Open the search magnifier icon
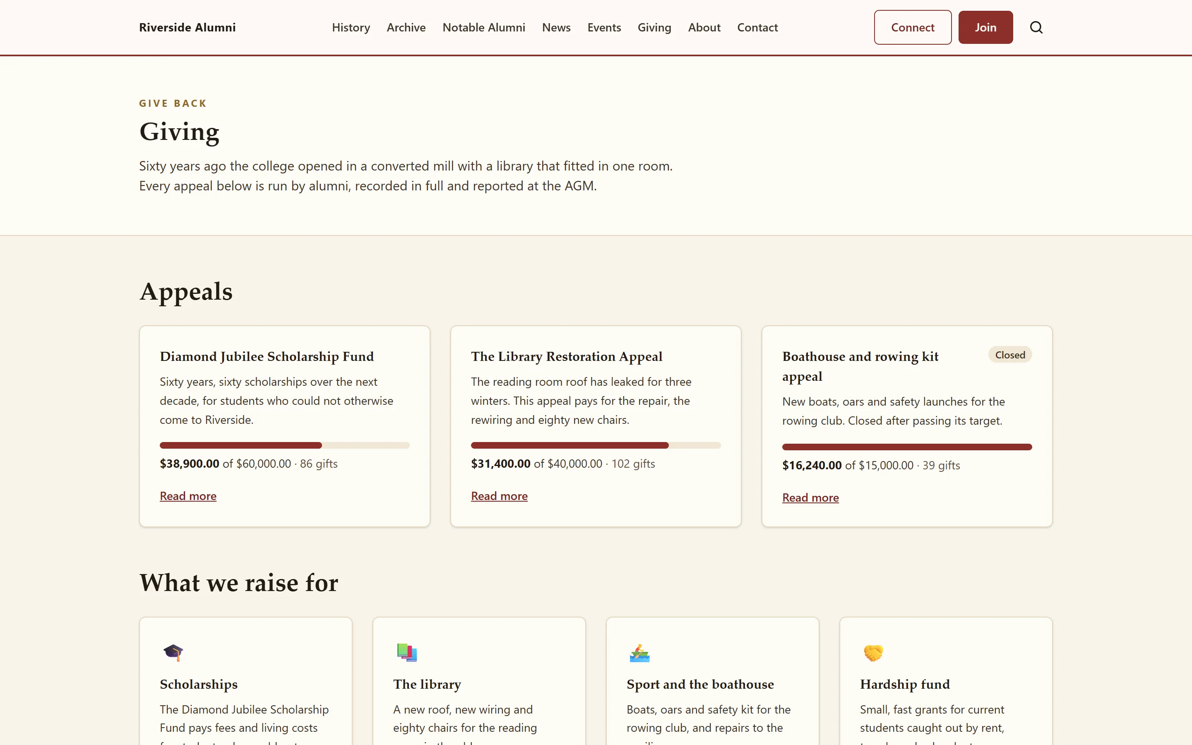The image size is (1192, 745). click(x=1036, y=28)
